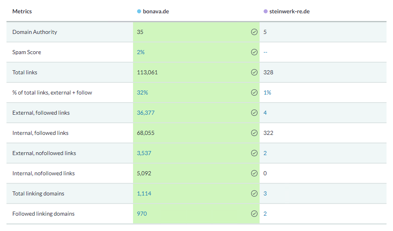Viewport: 393px width, 231px height.
Task: Click checkmark in External, nofollowed links row
Action: click(254, 153)
